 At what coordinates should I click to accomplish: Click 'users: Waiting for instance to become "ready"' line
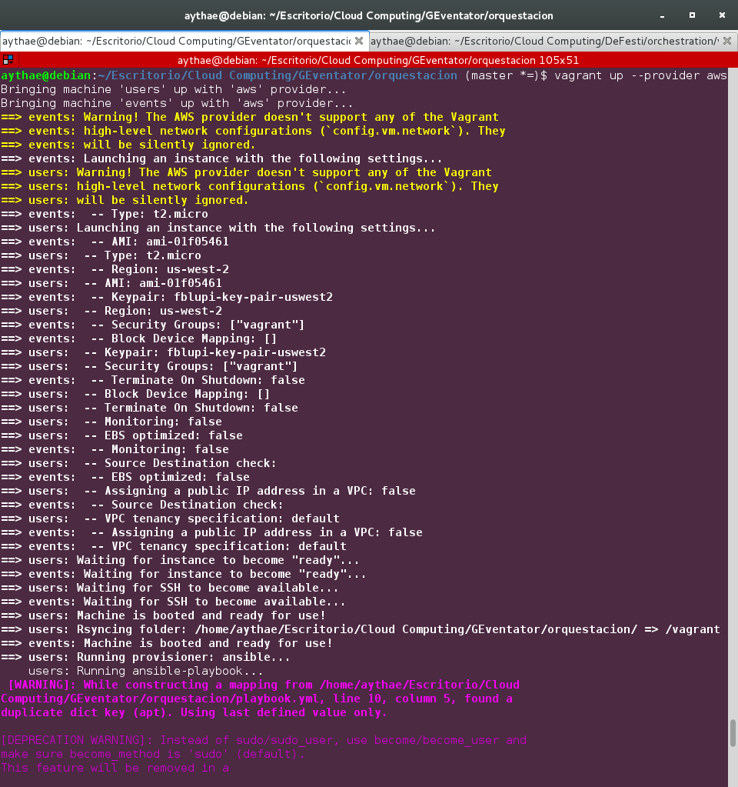tap(180, 560)
